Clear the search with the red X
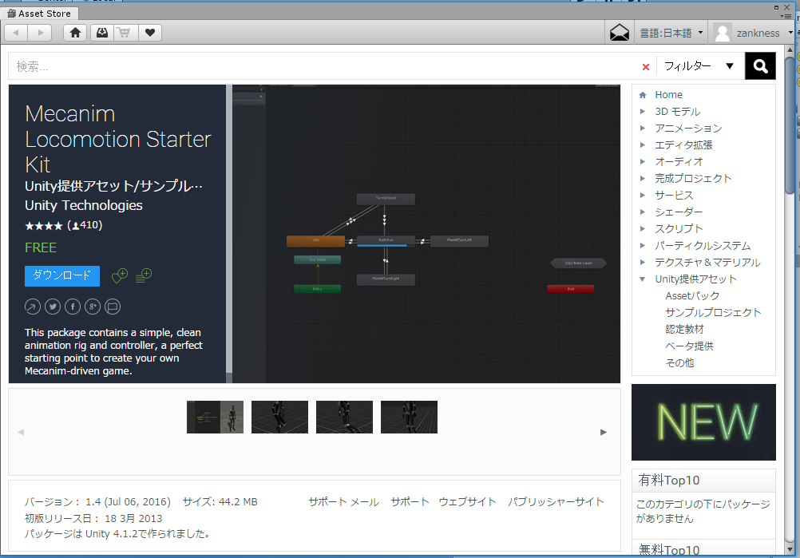This screenshot has height=558, width=800. pos(646,67)
